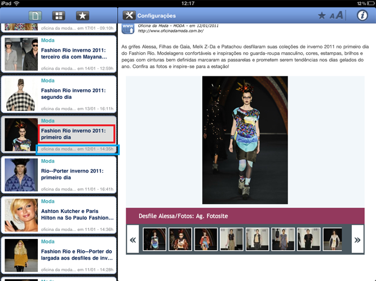Open the www source website icon
Viewport: 376px width, 281px height.
128,29
